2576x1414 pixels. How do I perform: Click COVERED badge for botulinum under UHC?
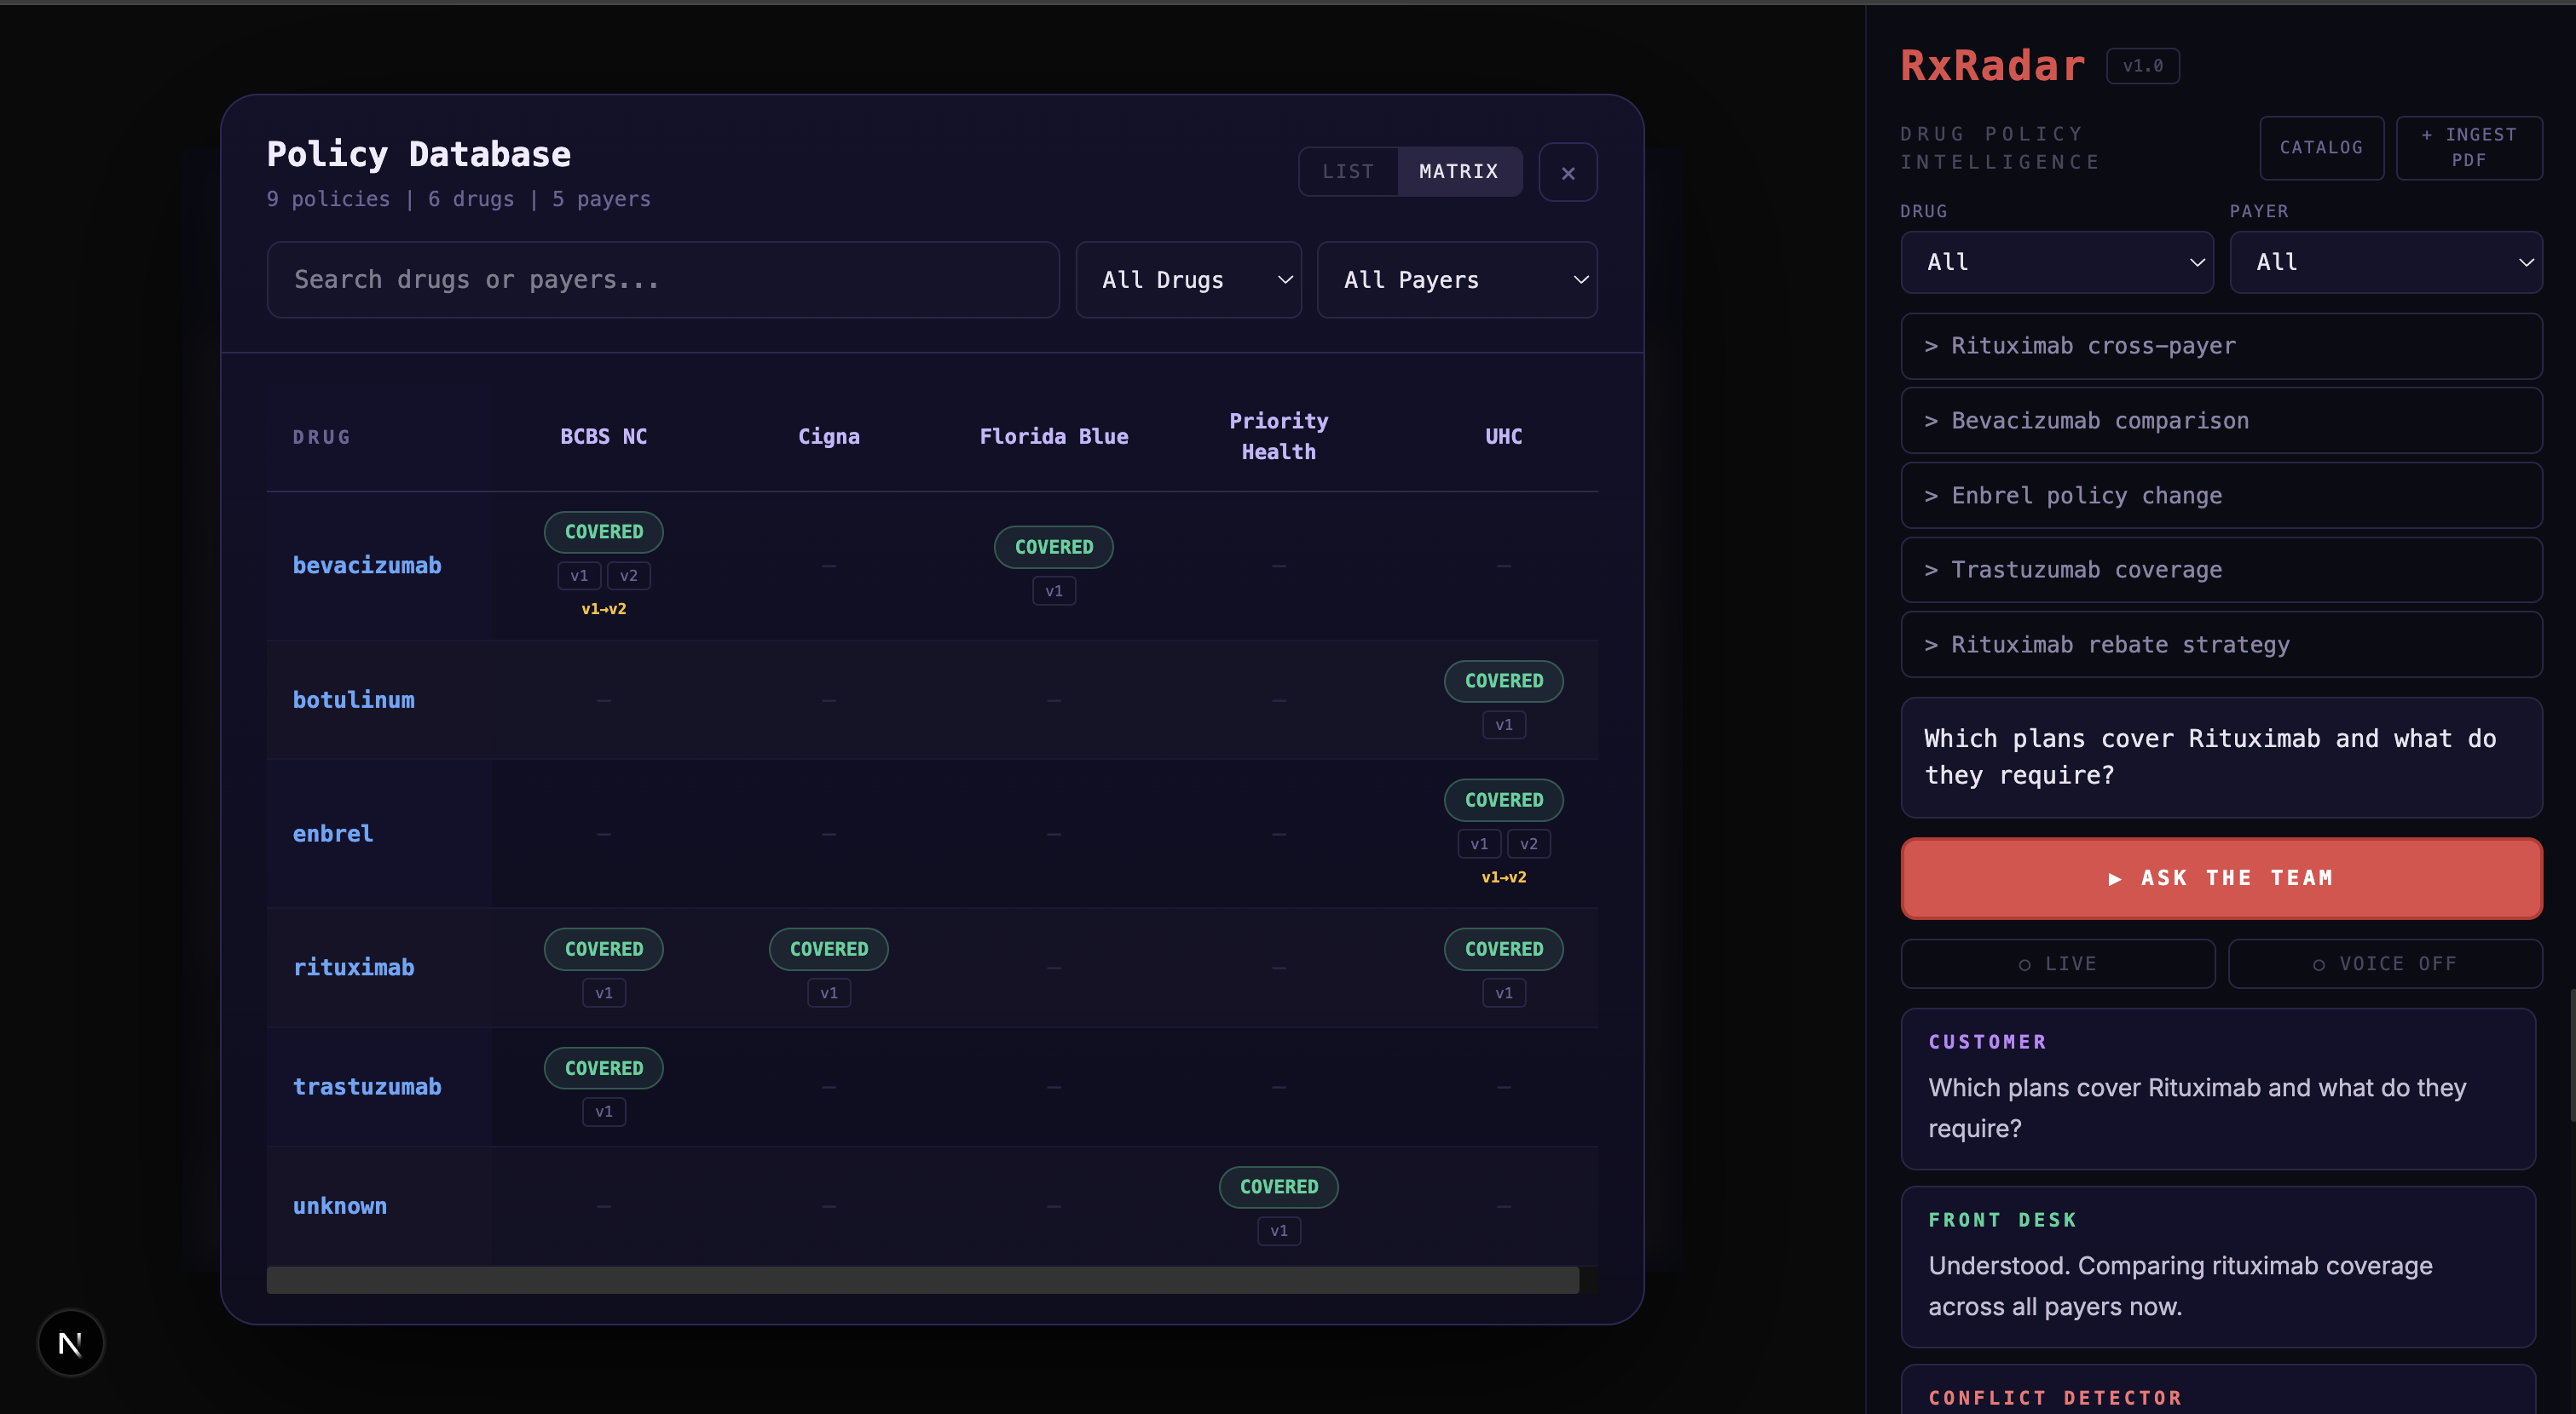coord(1503,681)
